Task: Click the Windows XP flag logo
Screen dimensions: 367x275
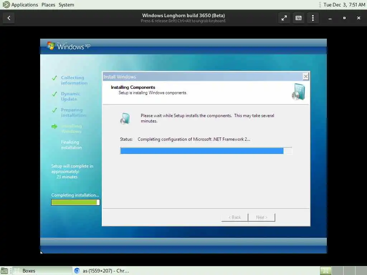Action: pos(51,45)
